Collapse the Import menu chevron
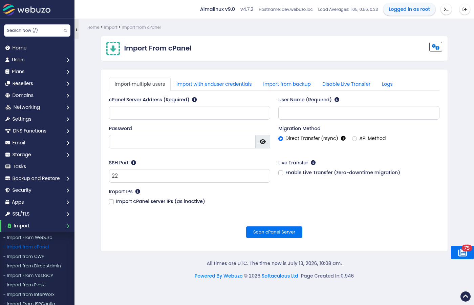 (x=68, y=226)
